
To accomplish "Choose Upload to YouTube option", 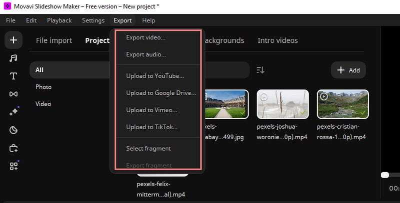I will pos(155,76).
